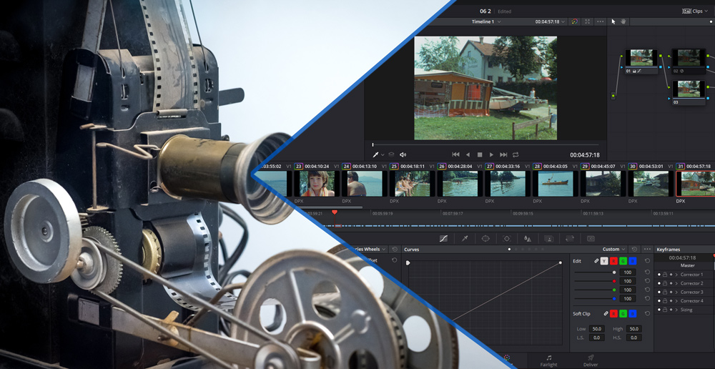
Task: Jump to the last frame
Action: (503, 154)
